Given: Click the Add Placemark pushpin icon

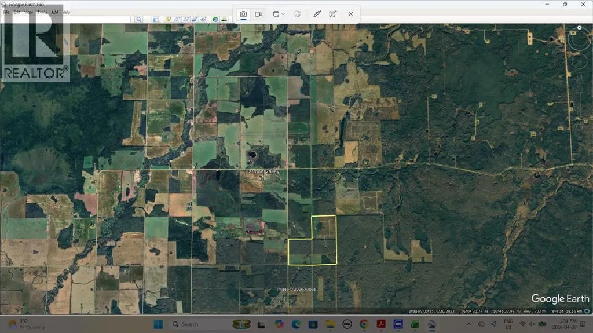Looking at the screenshot, I should coord(168,19).
